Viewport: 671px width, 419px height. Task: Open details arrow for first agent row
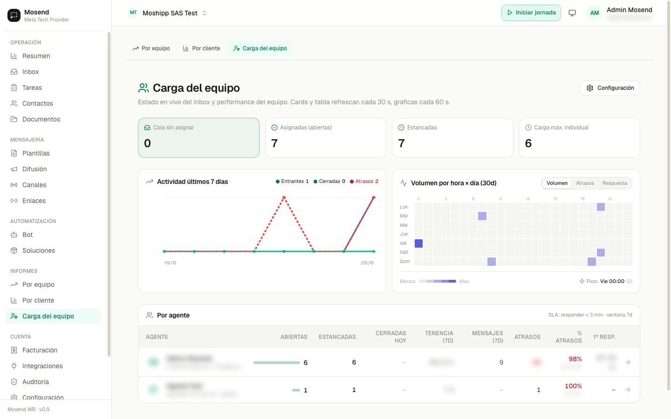628,362
